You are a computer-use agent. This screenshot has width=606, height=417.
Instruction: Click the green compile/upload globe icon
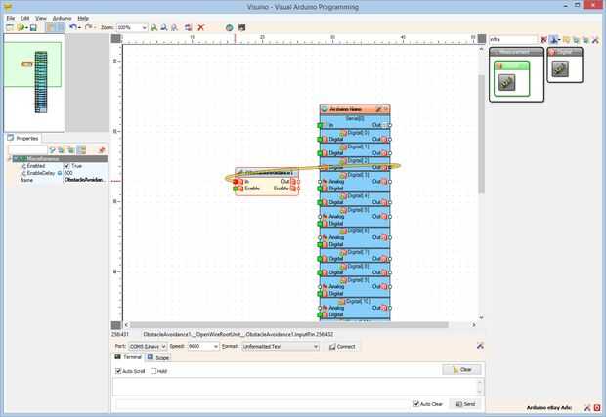[x=229, y=27]
